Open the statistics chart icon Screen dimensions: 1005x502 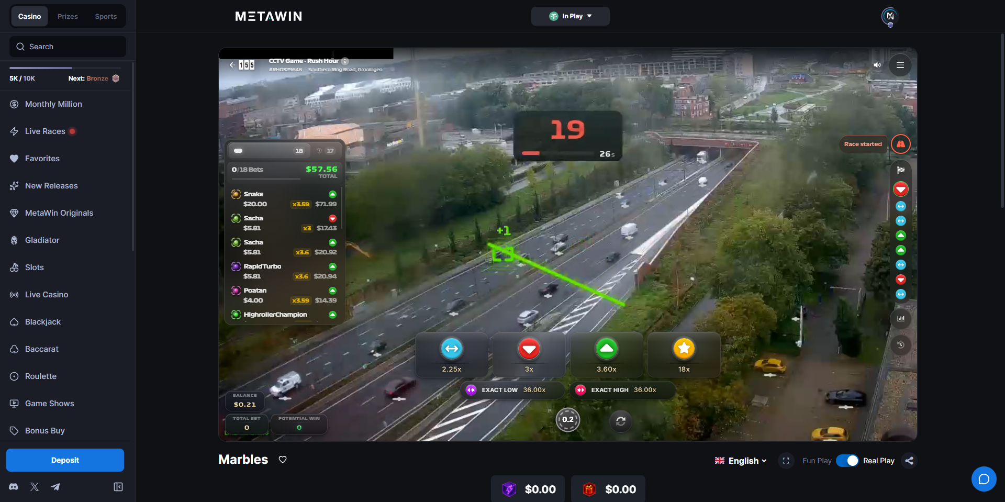(x=901, y=318)
